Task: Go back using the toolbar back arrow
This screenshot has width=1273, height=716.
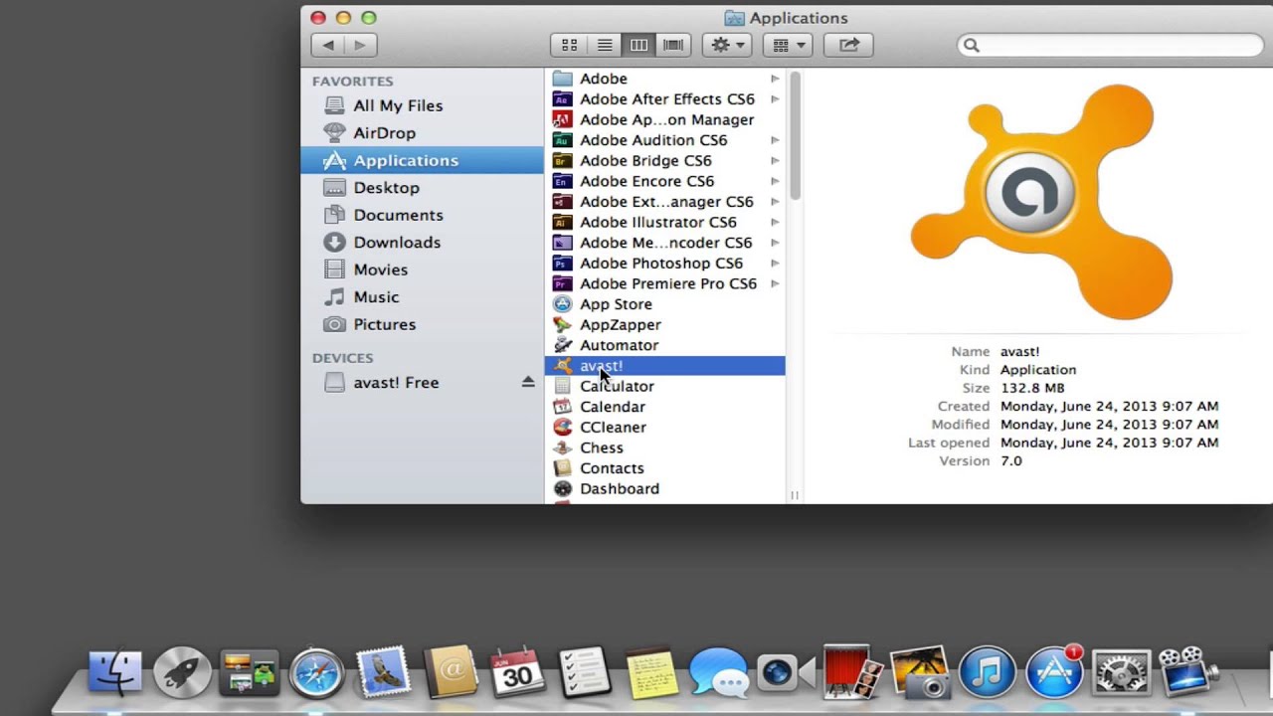Action: 328,45
